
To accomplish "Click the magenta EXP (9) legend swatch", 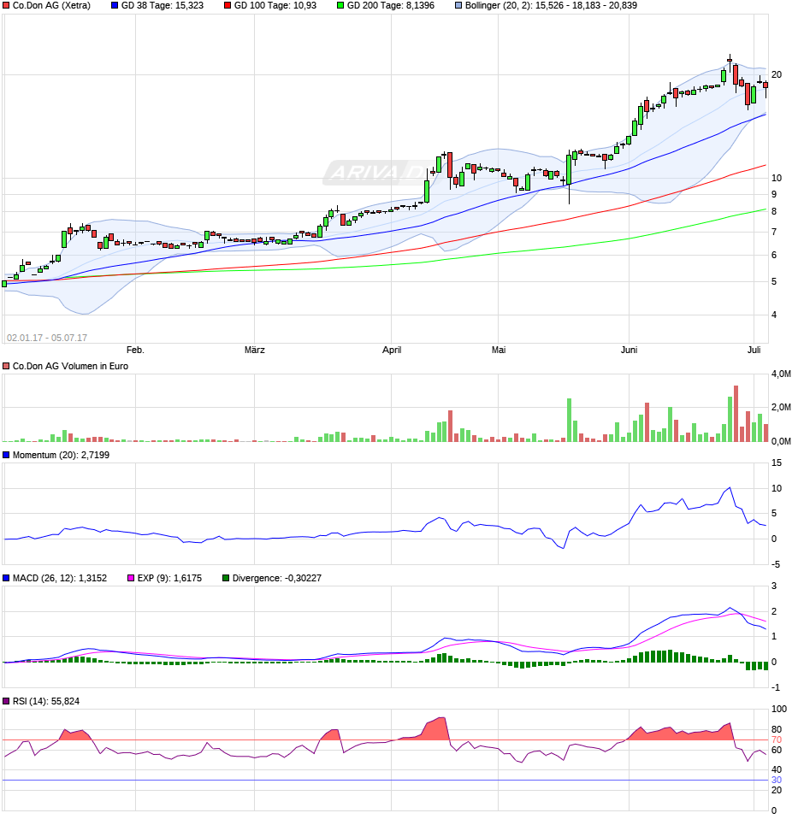I will click(131, 579).
